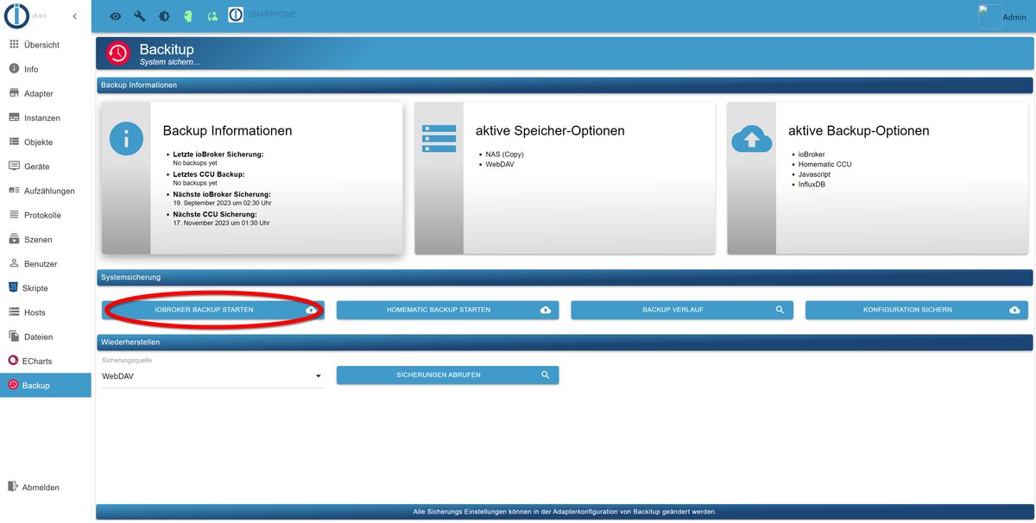This screenshot has width=1036, height=523.
Task: Click Sicherungen Abrufen button
Action: coord(447,375)
